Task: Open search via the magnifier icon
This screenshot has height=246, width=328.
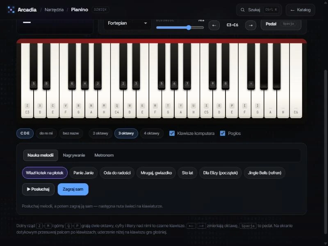Action: coord(242,10)
